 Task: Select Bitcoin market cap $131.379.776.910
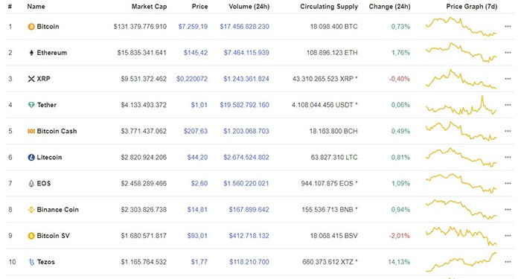coord(140,27)
